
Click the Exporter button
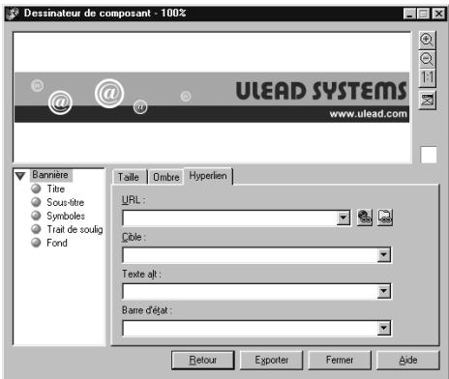(271, 360)
